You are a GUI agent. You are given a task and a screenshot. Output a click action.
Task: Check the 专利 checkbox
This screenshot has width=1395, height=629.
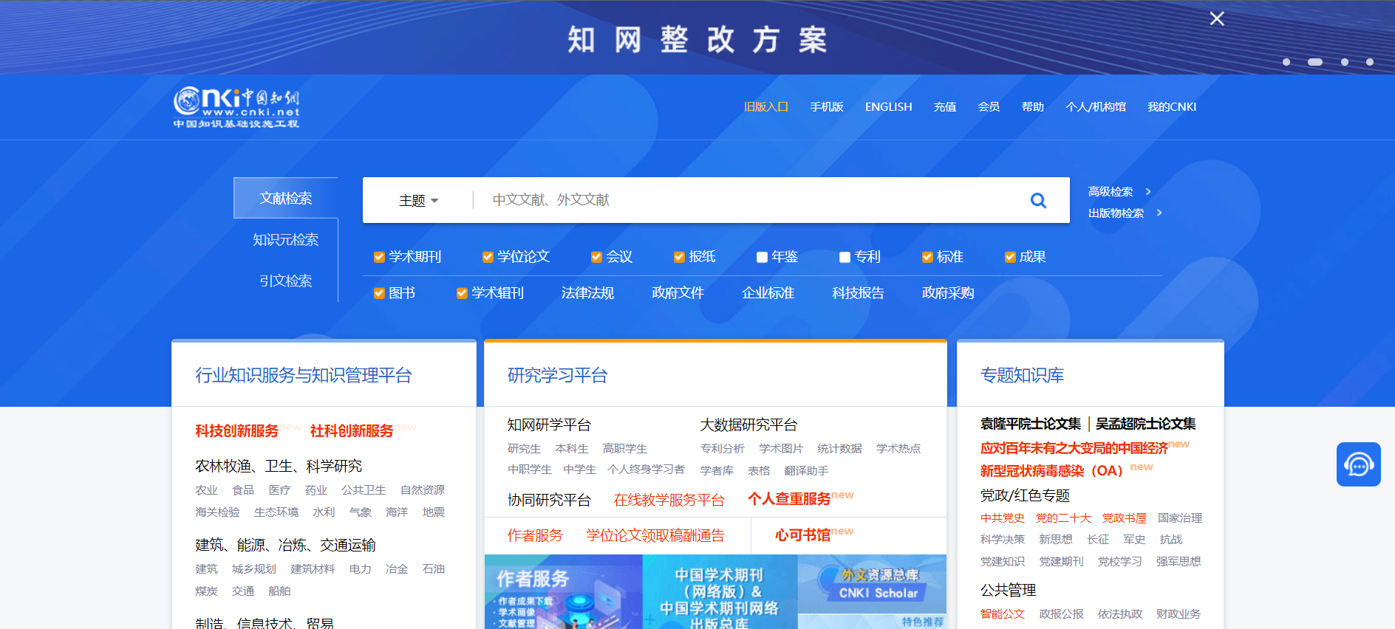tap(845, 257)
